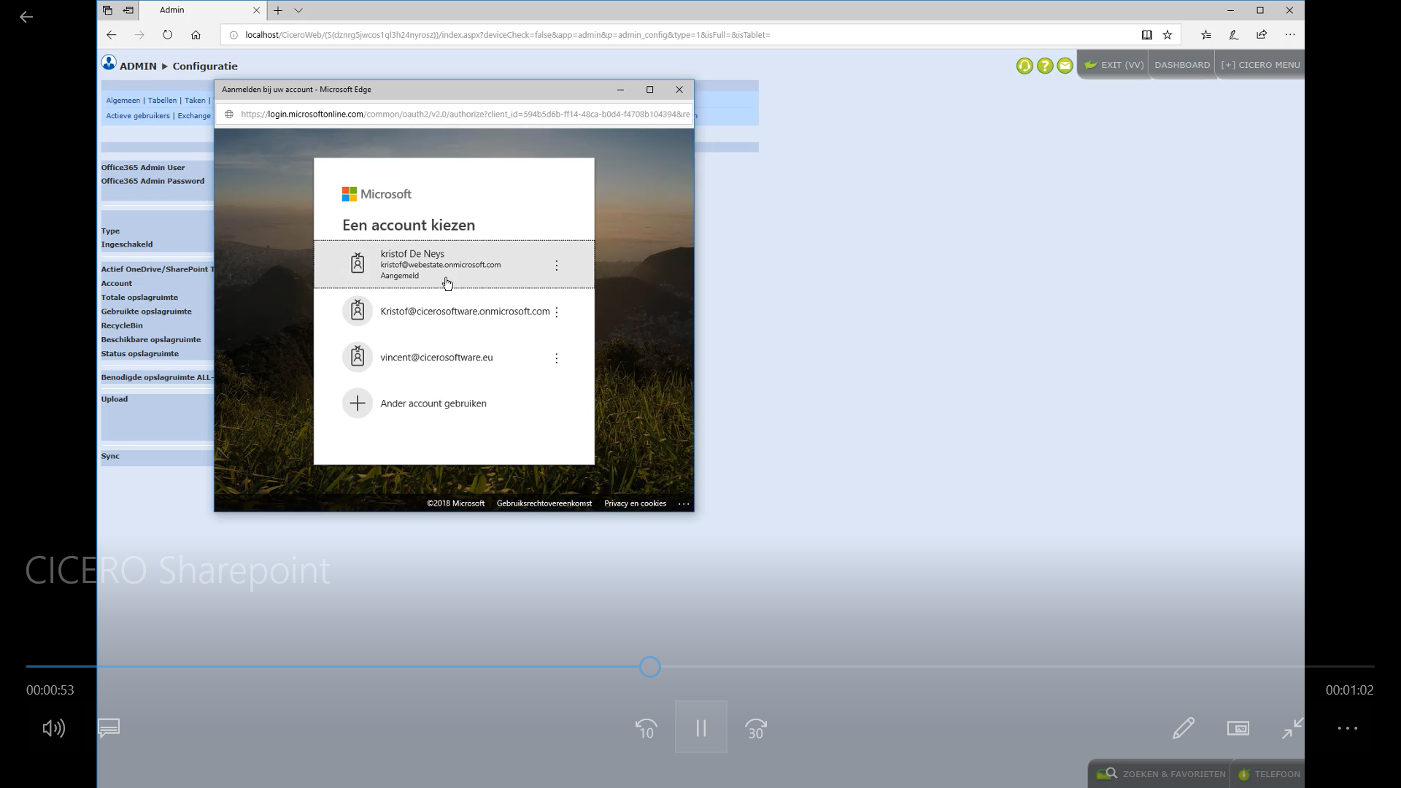
Task: Switch to mini view mode
Action: click(1238, 728)
